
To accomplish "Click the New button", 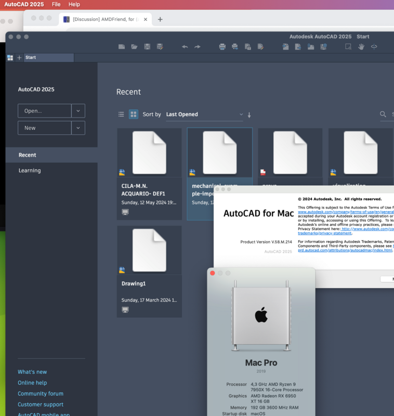I will coord(45,128).
